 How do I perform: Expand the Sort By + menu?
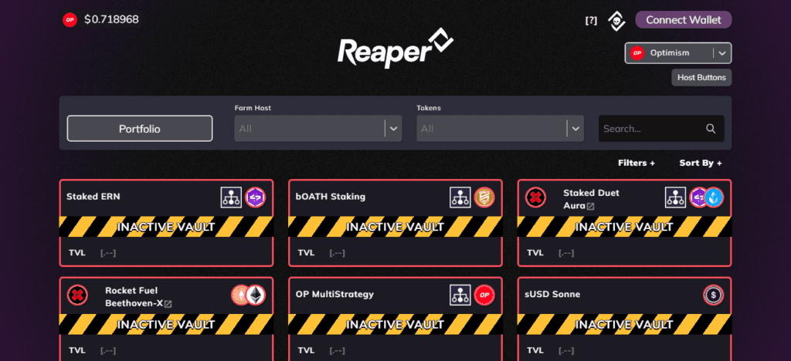pos(700,163)
